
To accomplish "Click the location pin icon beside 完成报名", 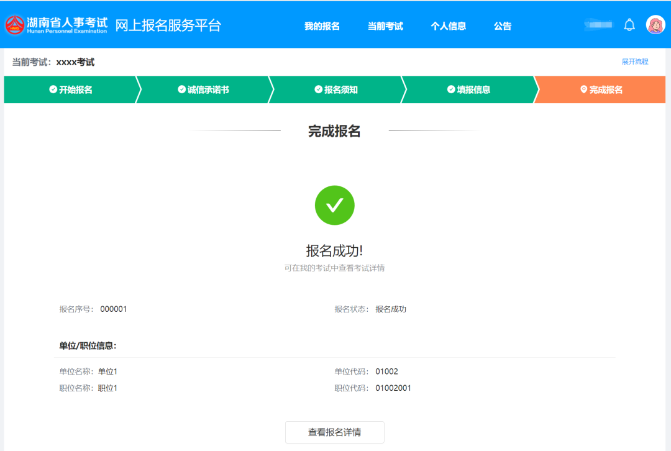I will (583, 89).
